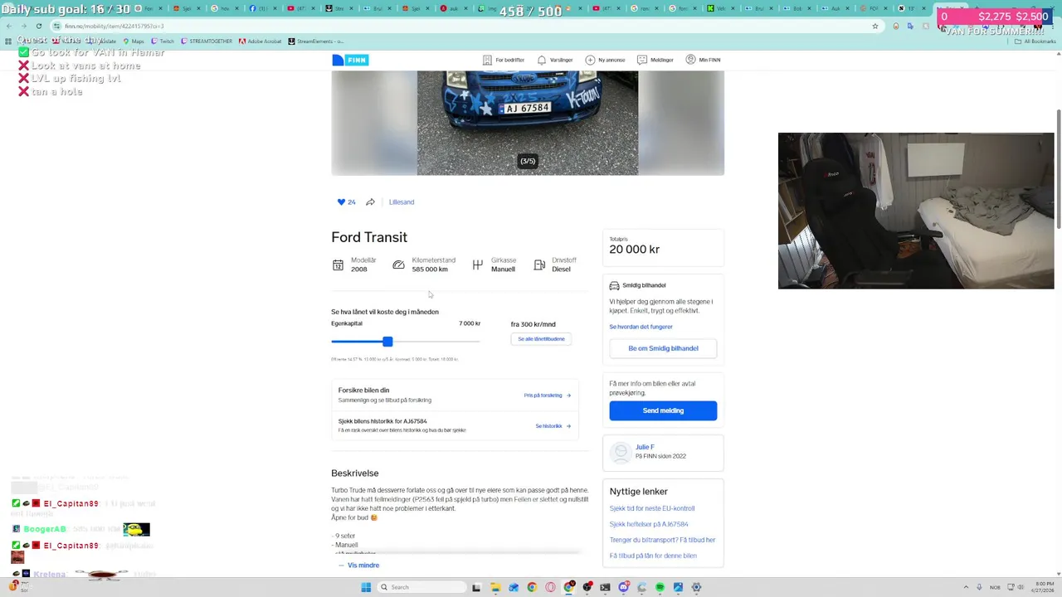Click the Egenkapital loan slider handle
The image size is (1062, 597).
(x=387, y=342)
